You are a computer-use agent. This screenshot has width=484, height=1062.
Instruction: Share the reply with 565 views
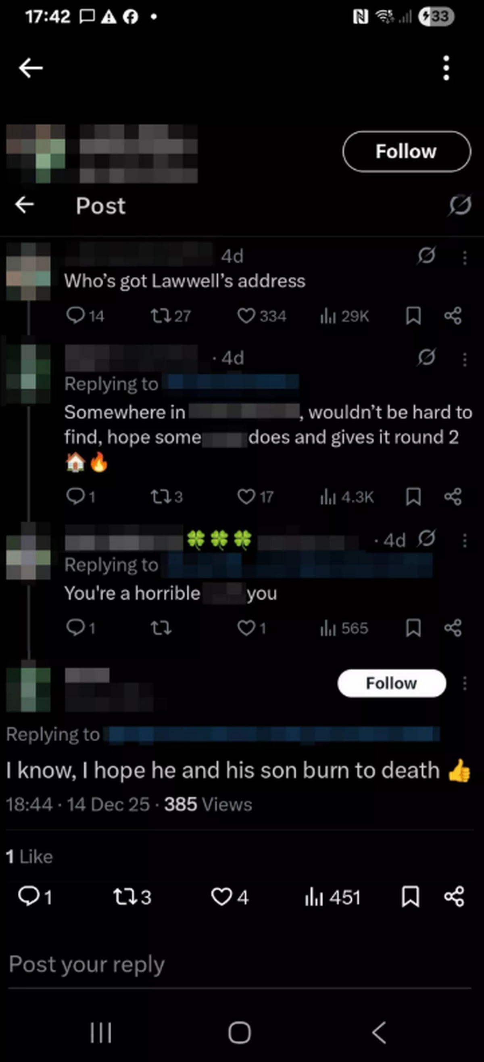pos(453,628)
